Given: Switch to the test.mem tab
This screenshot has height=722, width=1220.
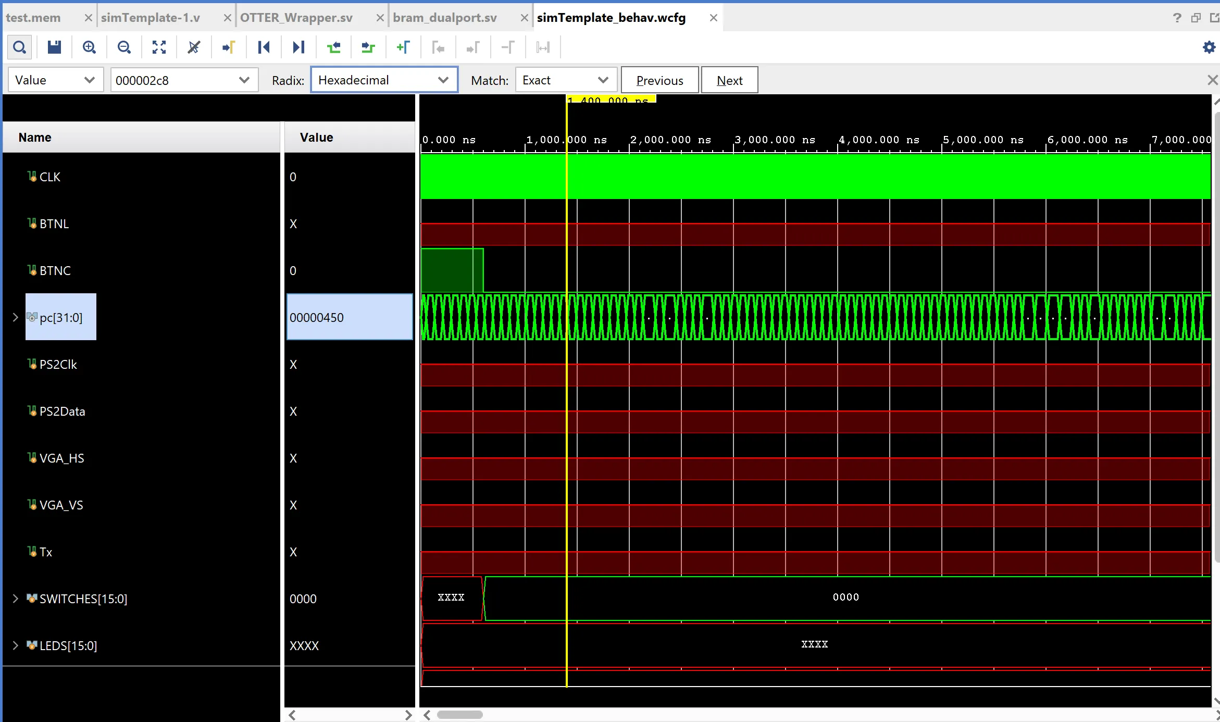Looking at the screenshot, I should point(33,18).
